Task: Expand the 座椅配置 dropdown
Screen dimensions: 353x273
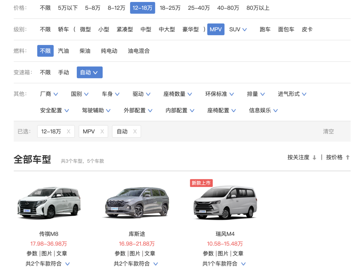Action: (x=222, y=110)
